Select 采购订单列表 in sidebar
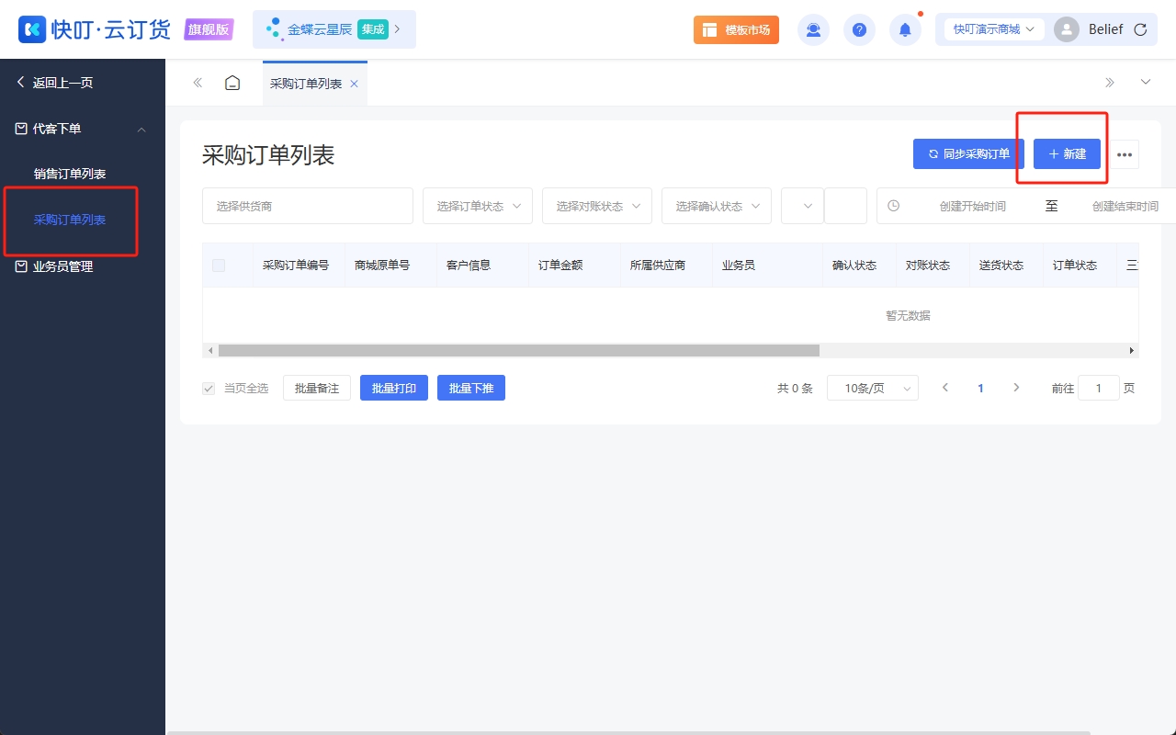The width and height of the screenshot is (1176, 735). tap(70, 220)
